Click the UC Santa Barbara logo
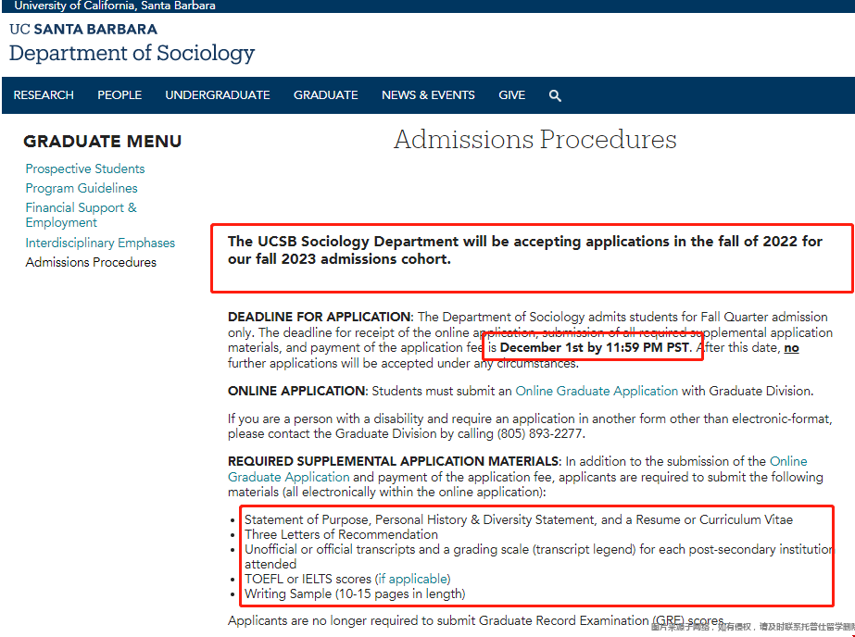The height and width of the screenshot is (637, 855). (x=83, y=30)
